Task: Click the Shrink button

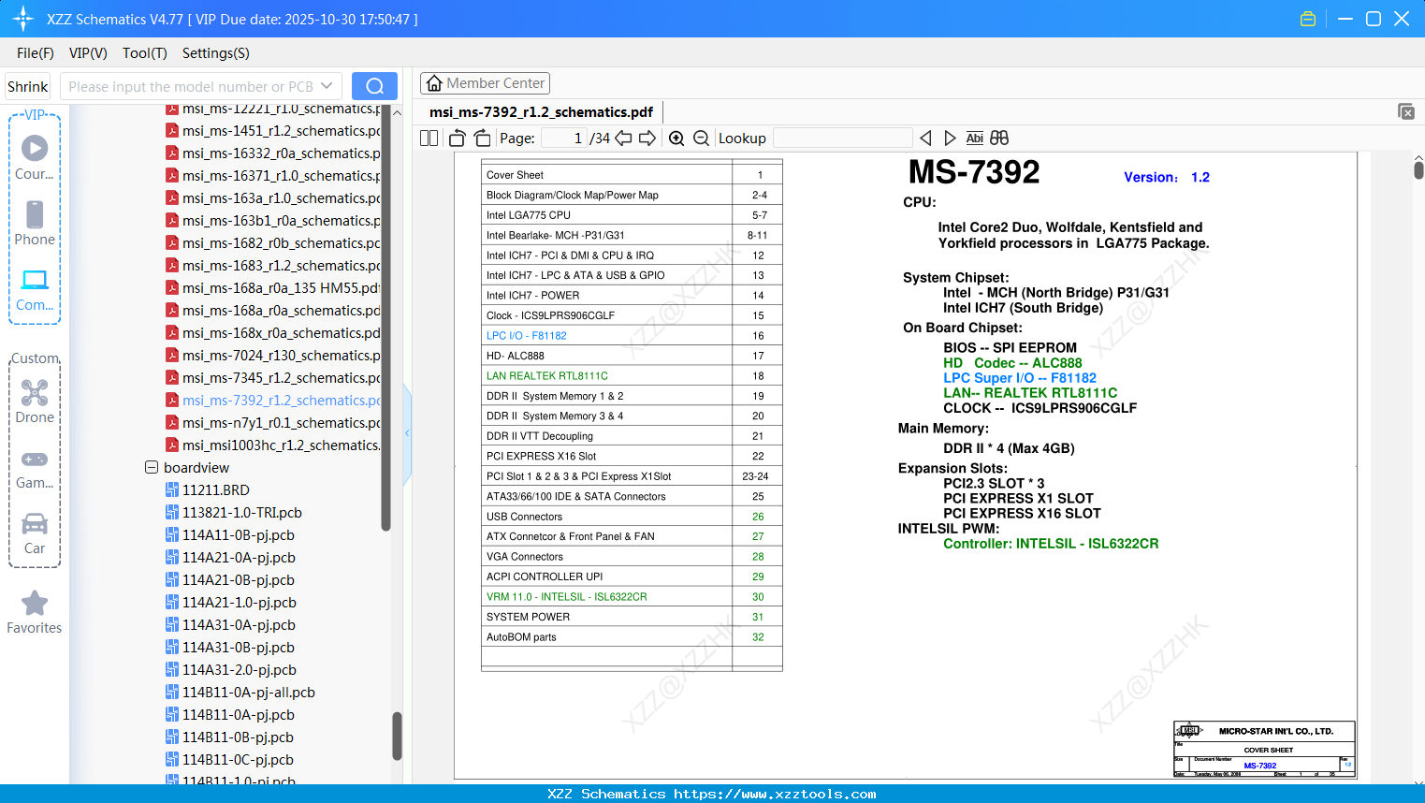Action: (x=28, y=87)
